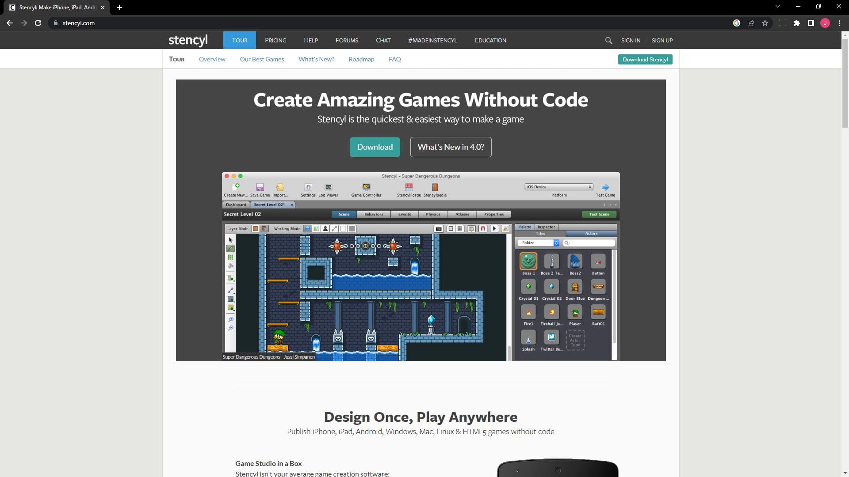Bookmark this page with the star icon
Viewport: 849px width, 477px height.
765,23
